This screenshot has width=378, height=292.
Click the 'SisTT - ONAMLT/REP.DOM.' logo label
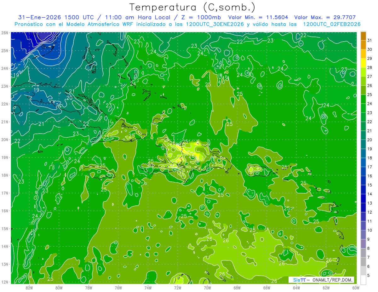(x=322, y=280)
